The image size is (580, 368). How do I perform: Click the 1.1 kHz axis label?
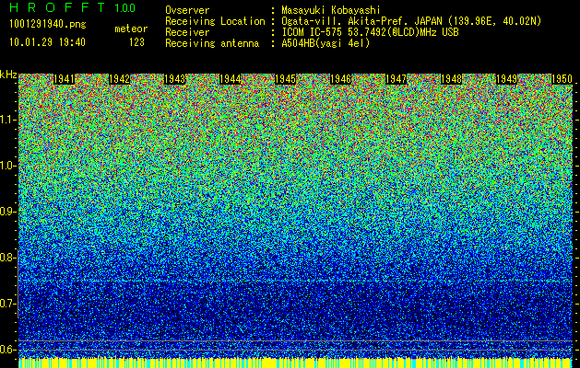point(8,120)
